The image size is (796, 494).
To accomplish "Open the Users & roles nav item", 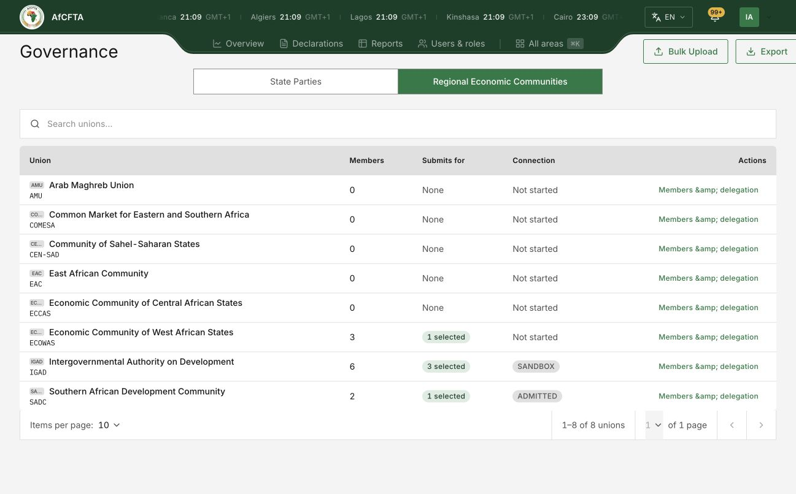I will [x=451, y=44].
